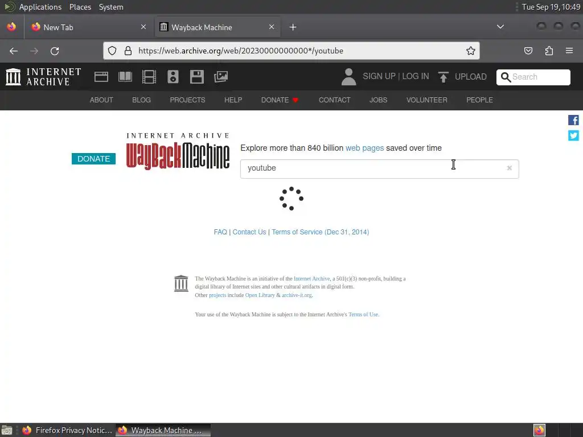The width and height of the screenshot is (583, 437).
Task: Click the upload arrow icon
Action: [x=443, y=77]
